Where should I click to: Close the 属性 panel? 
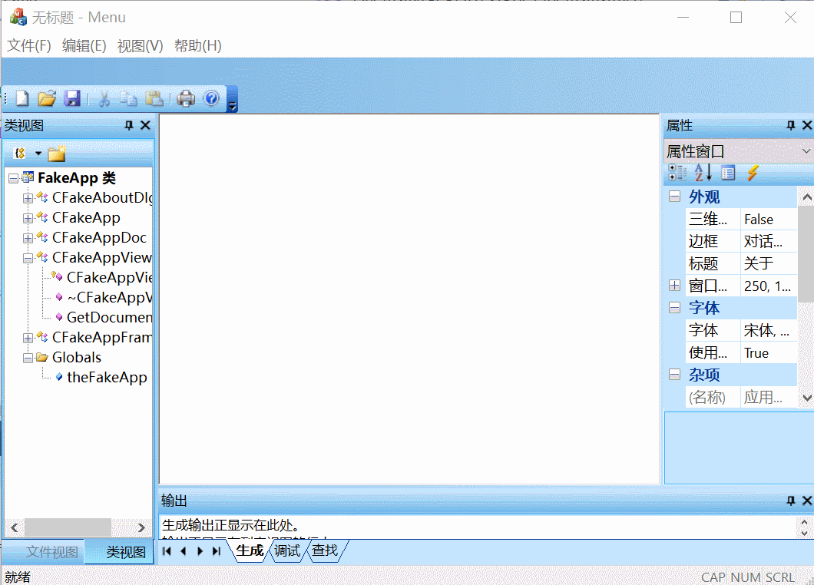click(807, 125)
